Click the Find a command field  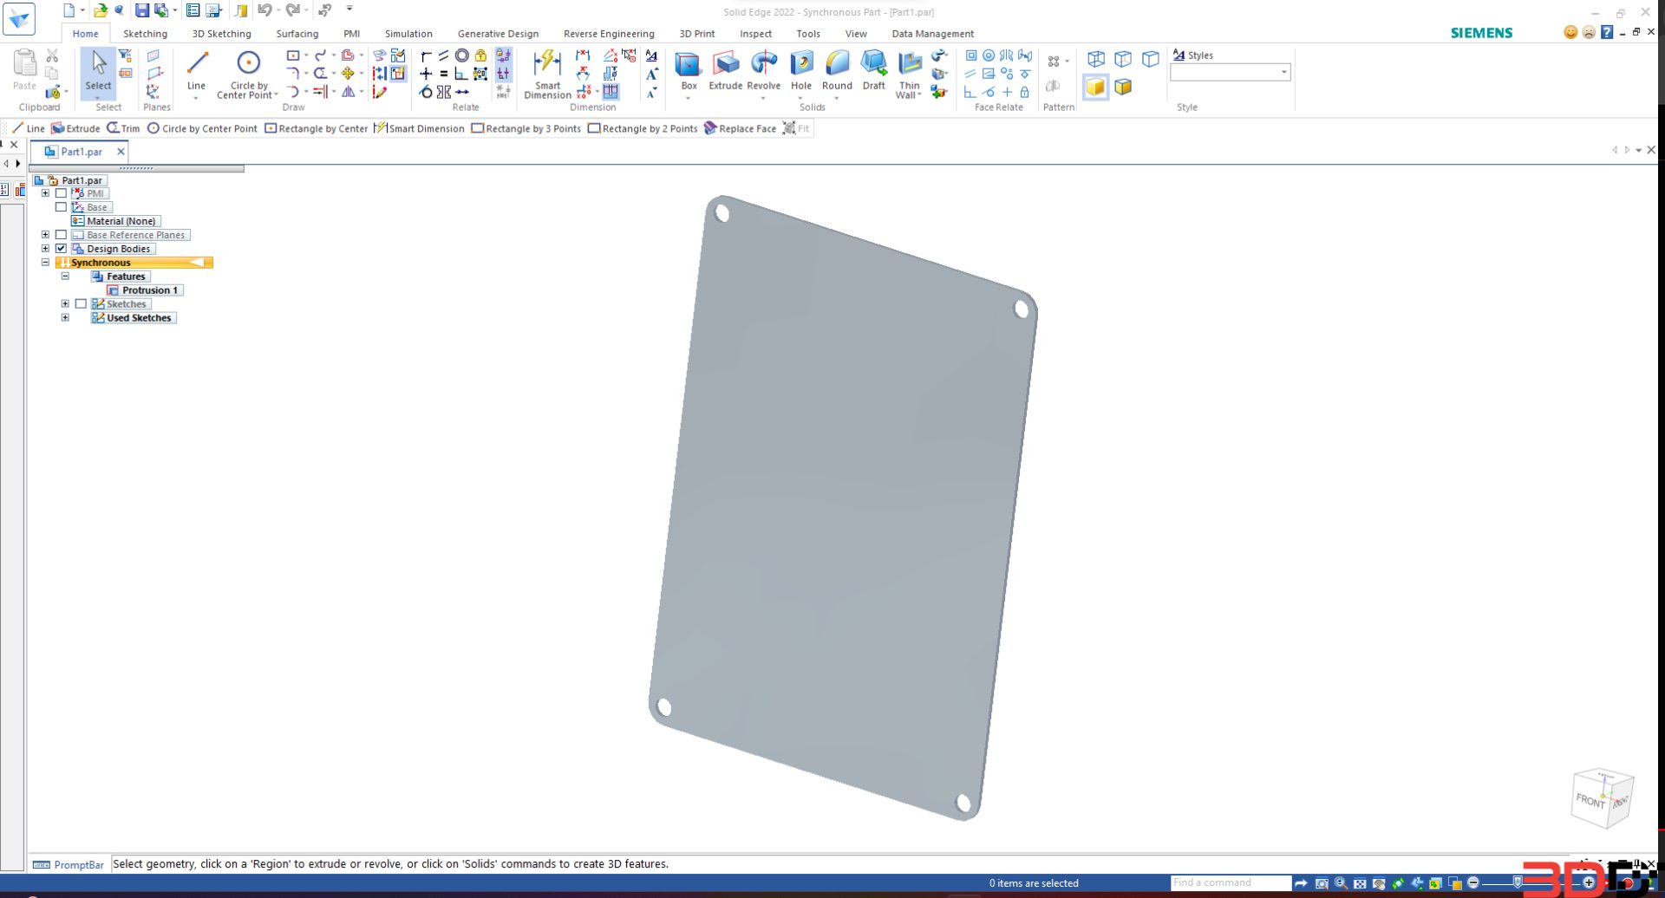pos(1230,882)
